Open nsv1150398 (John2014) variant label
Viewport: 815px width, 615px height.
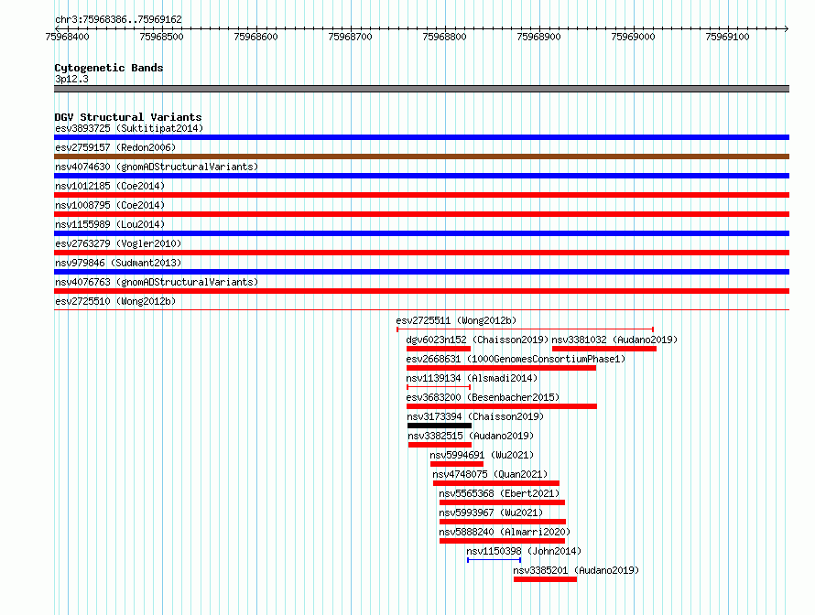(x=524, y=551)
